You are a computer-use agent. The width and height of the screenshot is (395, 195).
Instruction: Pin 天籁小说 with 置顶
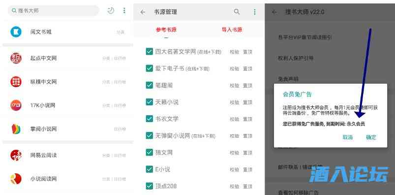(x=247, y=102)
